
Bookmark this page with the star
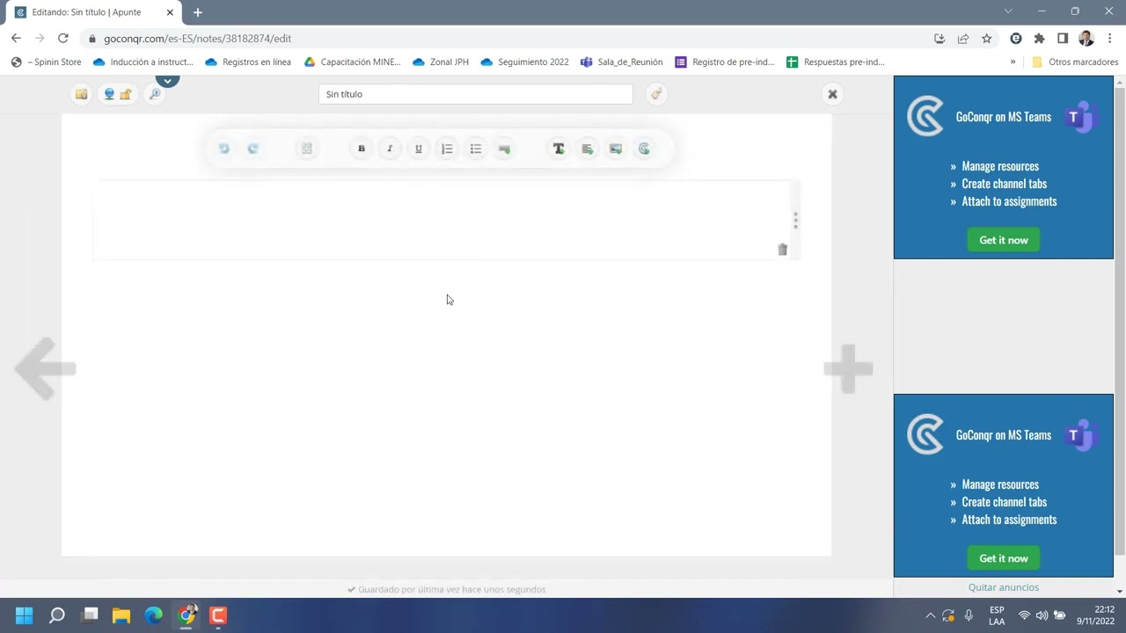click(x=986, y=39)
